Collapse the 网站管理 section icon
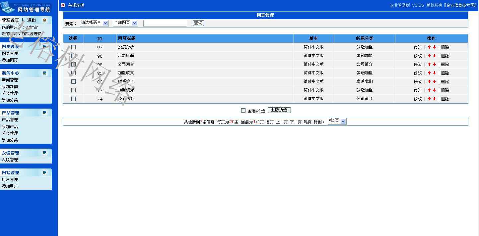Screen dimensions: 479x236 [x=44, y=172]
